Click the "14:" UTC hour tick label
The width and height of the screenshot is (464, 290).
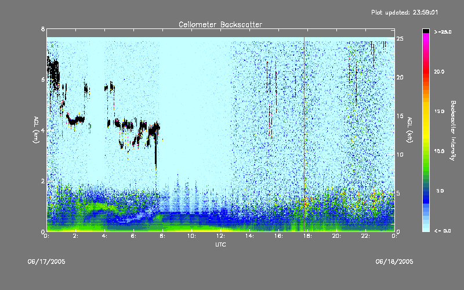[249, 236]
